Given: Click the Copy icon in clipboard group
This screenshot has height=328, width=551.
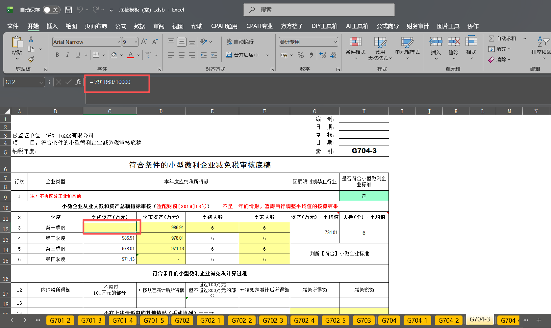Looking at the screenshot, I should point(31,49).
